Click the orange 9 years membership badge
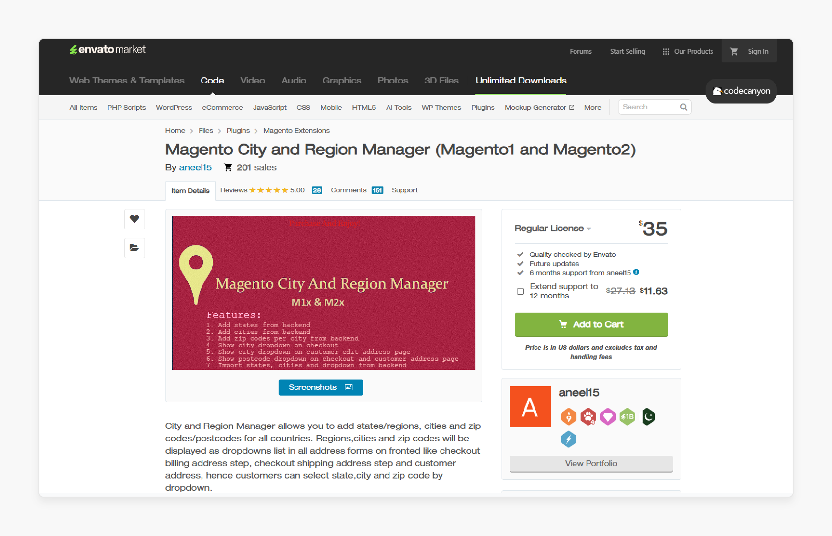 (568, 416)
